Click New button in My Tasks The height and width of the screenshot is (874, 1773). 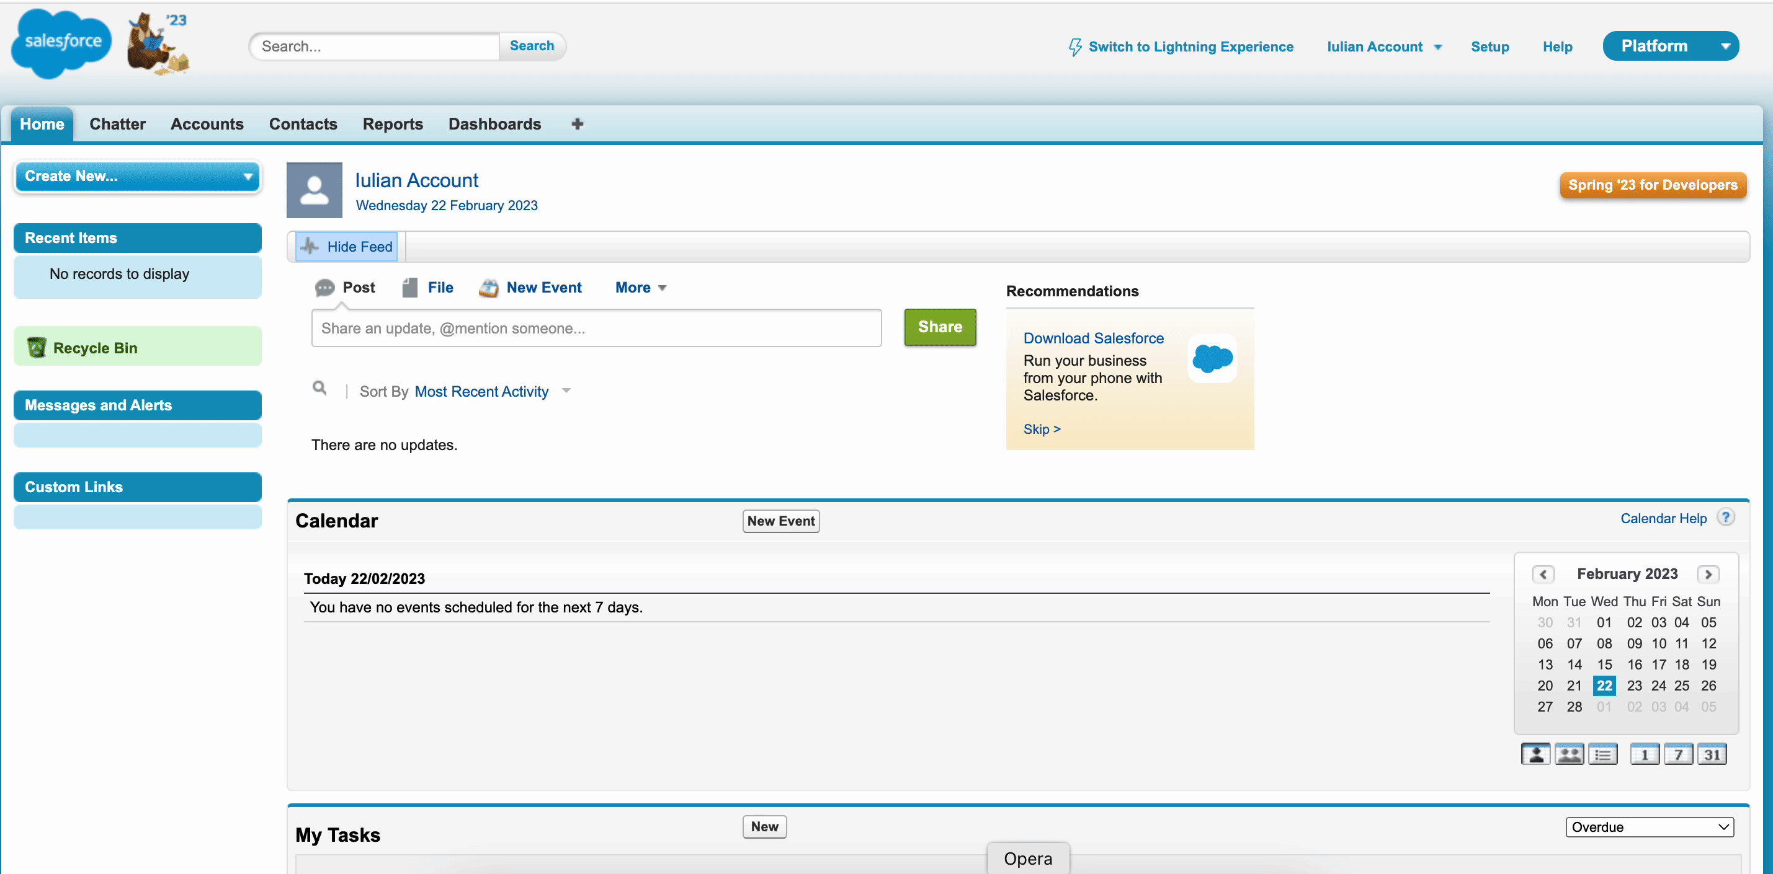764,826
